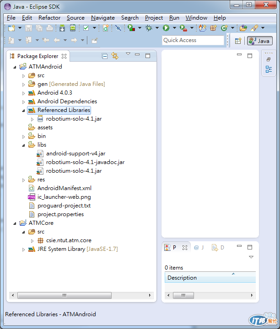
Task: Click the Previous Annotation toolbar icon
Action: (28, 40)
